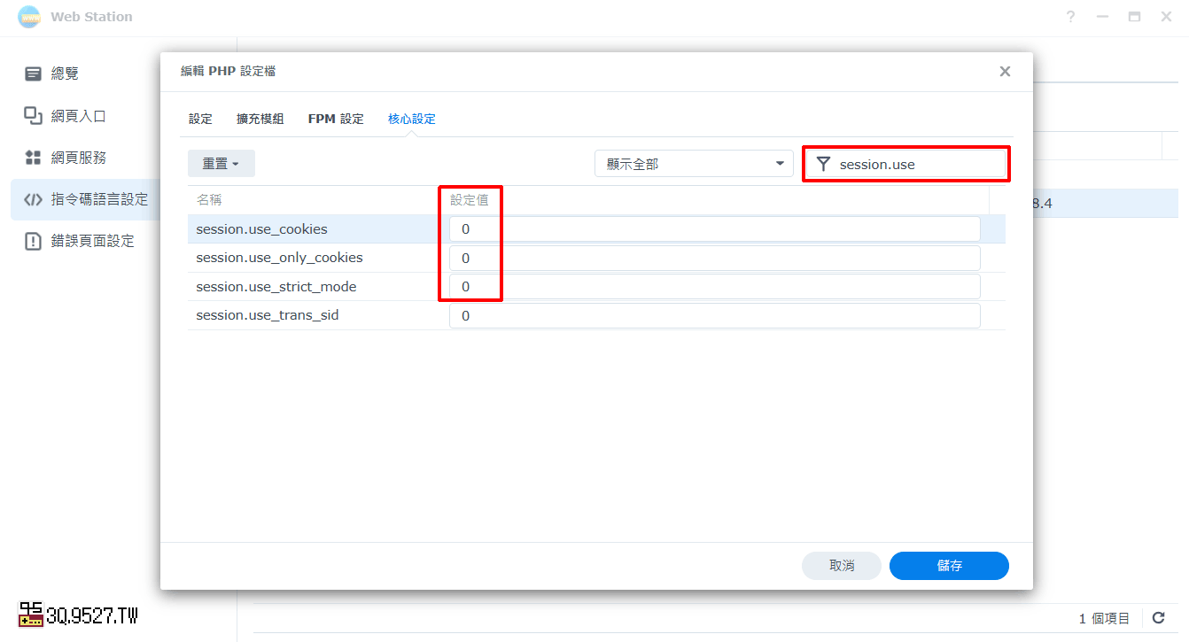
Task: Edit the session.use_only_cookies value field
Action: pyautogui.click(x=715, y=258)
